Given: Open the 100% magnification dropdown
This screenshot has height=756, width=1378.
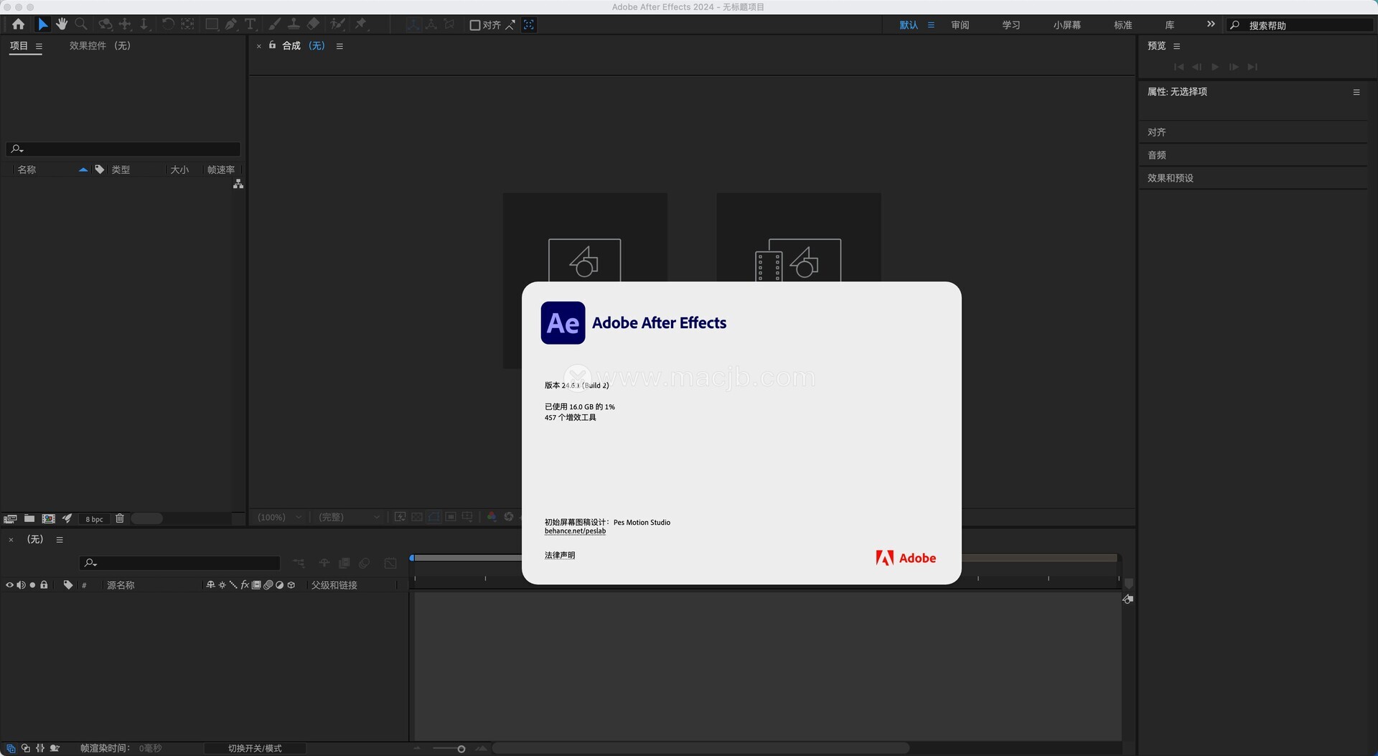Looking at the screenshot, I should pos(280,517).
